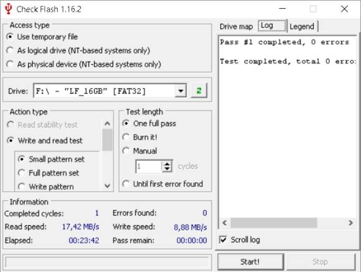Switch to the Drive map tab
The width and height of the screenshot is (361, 272).
pyautogui.click(x=237, y=27)
